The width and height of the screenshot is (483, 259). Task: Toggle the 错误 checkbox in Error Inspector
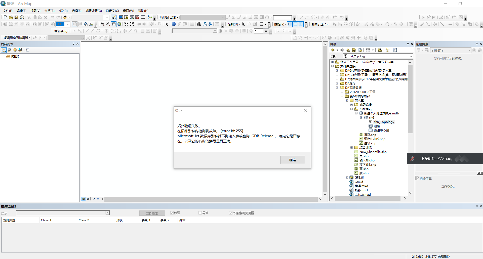[172, 213]
